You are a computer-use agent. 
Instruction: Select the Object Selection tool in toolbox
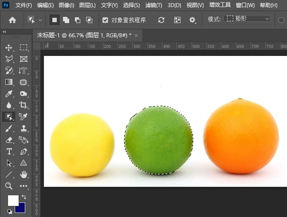(9, 117)
